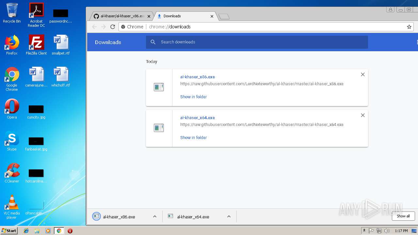Click the browser back arrow
The image size is (418, 235).
[94, 27]
